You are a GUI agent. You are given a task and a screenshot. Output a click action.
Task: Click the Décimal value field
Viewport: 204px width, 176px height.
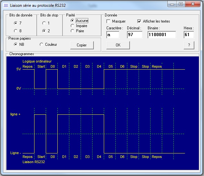click(134, 35)
